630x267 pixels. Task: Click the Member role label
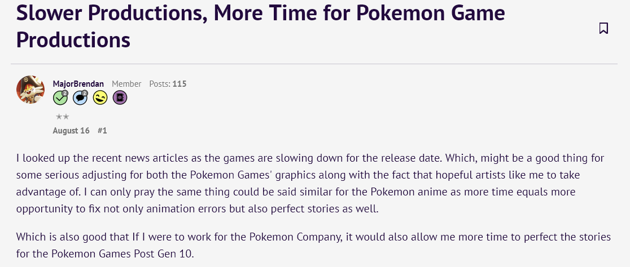pyautogui.click(x=126, y=84)
